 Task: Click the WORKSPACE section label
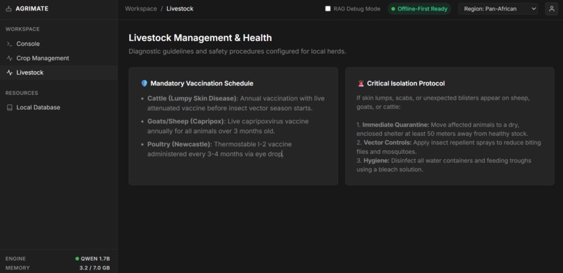22,29
